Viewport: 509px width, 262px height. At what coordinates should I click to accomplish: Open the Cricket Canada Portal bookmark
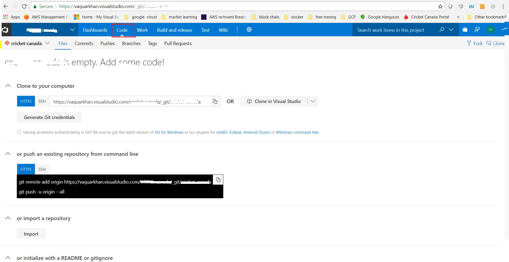[x=426, y=17]
